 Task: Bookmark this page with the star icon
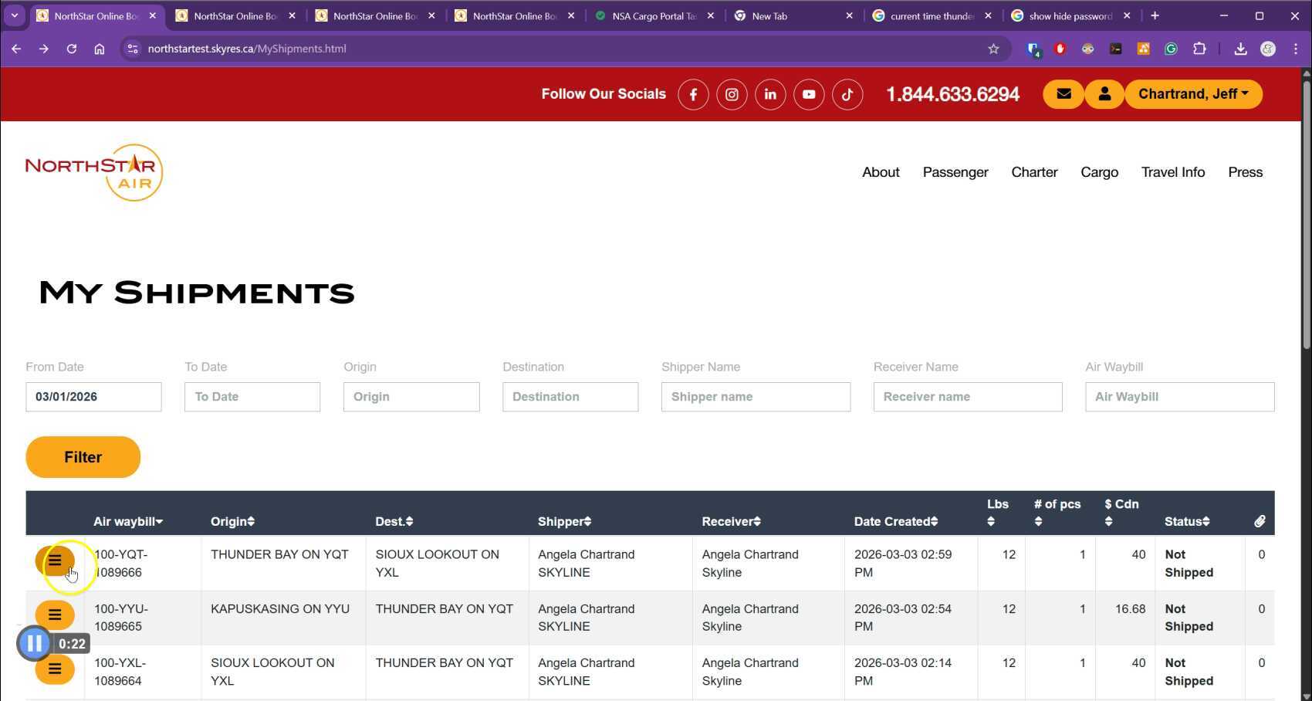(993, 49)
